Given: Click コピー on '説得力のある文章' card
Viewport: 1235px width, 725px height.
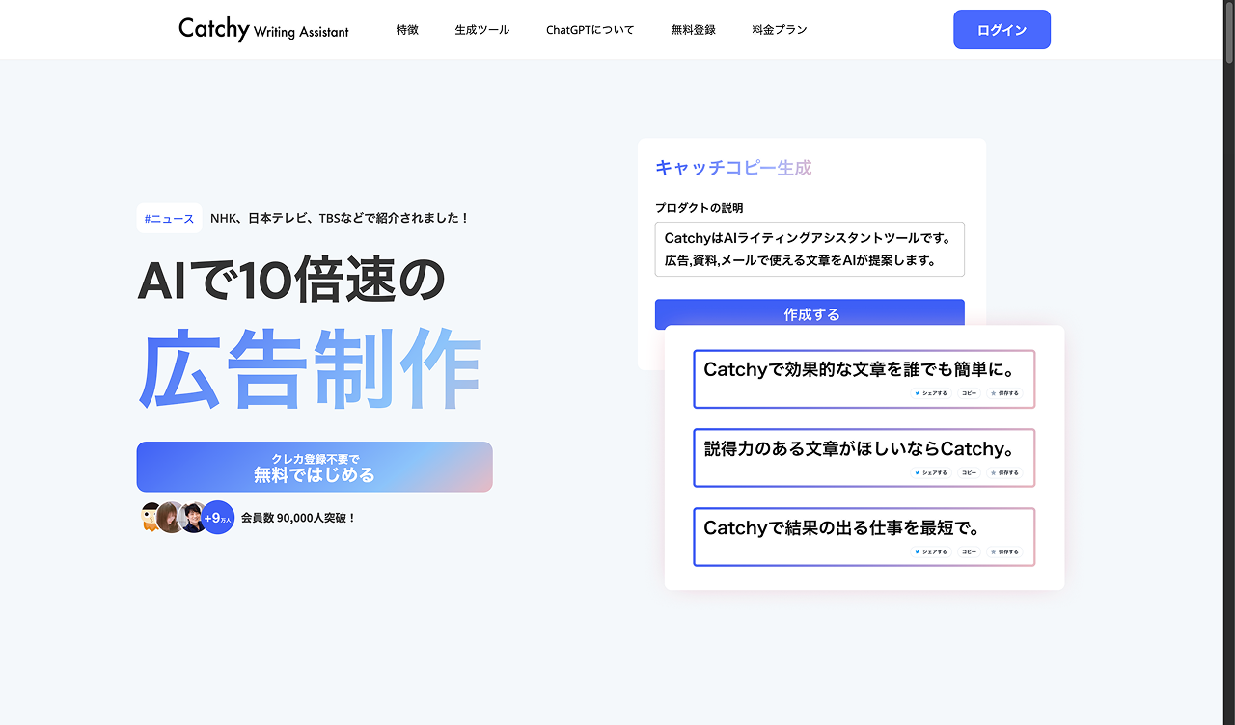Looking at the screenshot, I should tap(969, 473).
